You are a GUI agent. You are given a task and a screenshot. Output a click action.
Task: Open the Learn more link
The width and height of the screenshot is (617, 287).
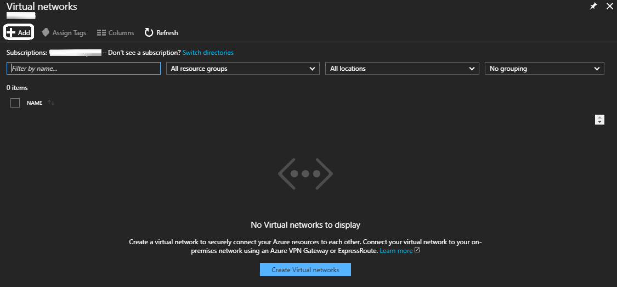[396, 251]
